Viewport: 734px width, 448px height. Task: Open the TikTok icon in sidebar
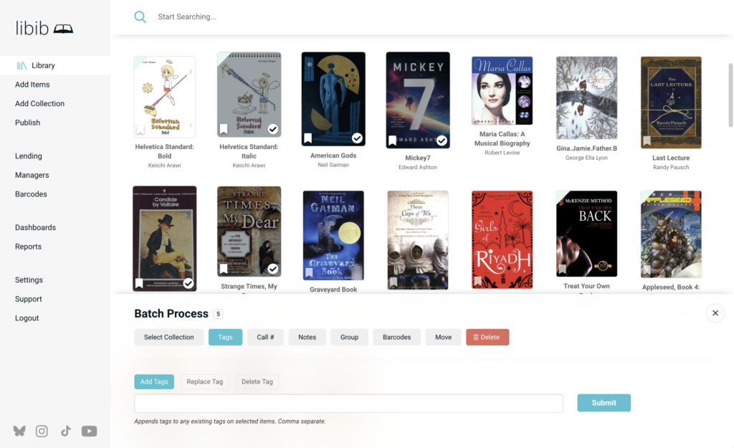[65, 431]
